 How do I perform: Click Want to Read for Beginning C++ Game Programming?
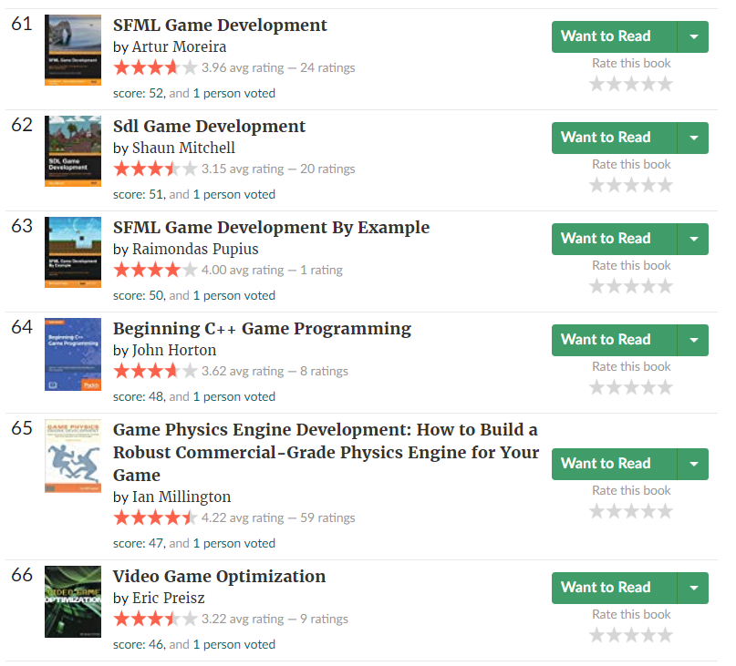(614, 340)
